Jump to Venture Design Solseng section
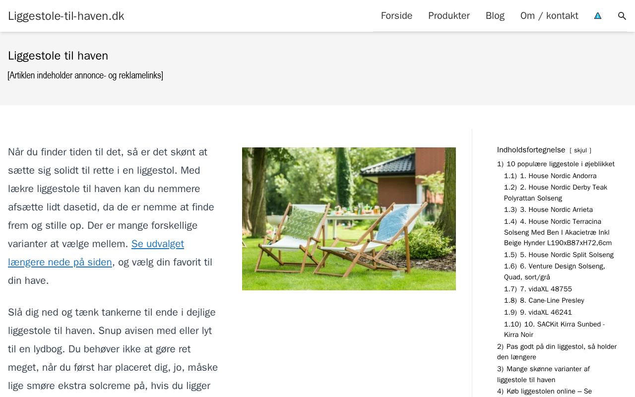 click(555, 271)
